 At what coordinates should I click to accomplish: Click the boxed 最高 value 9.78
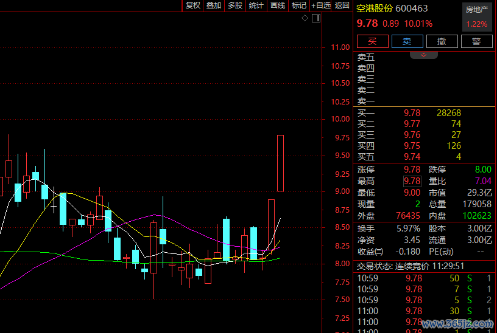coord(412,181)
